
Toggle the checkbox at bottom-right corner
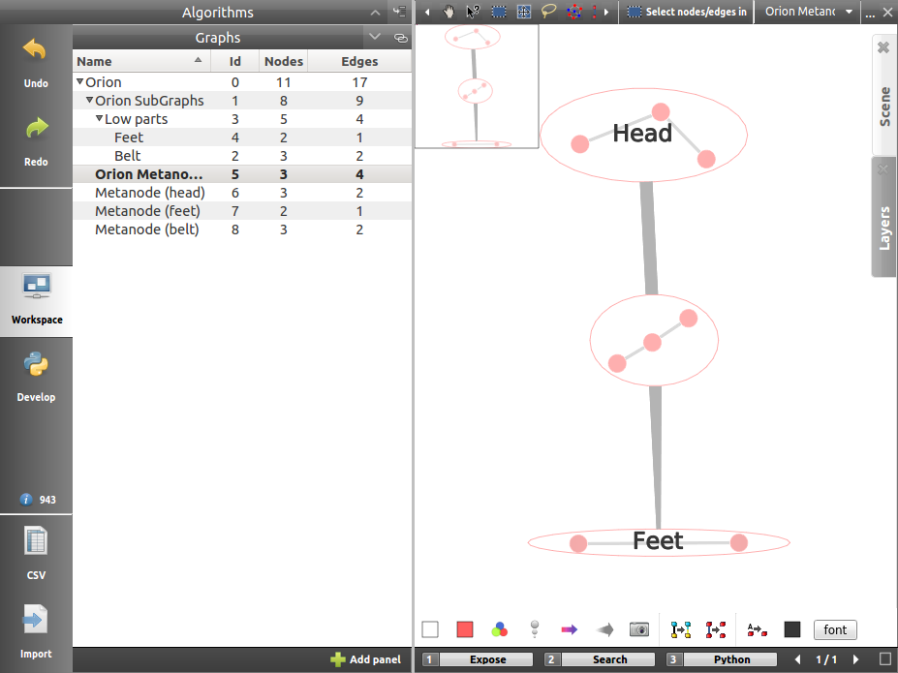[884, 659]
